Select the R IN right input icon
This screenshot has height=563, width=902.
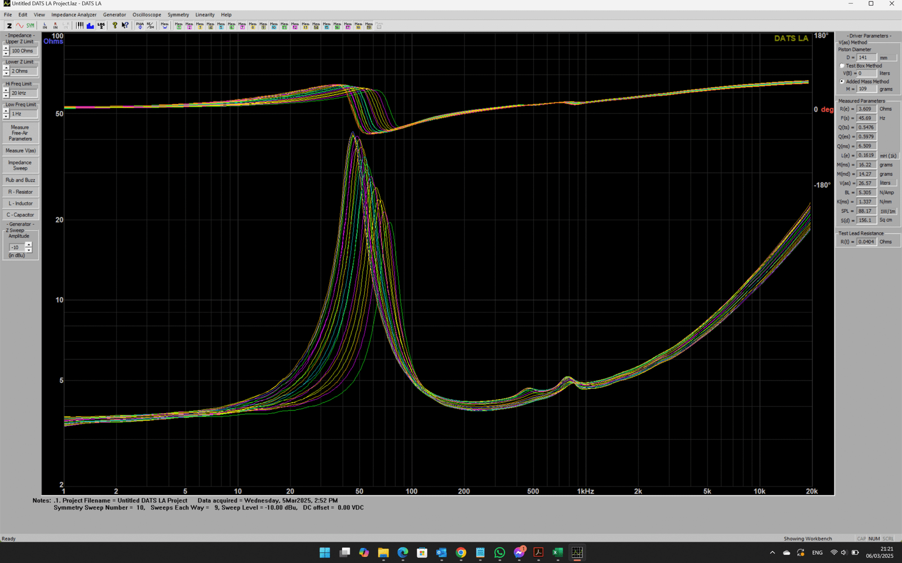[x=55, y=25]
